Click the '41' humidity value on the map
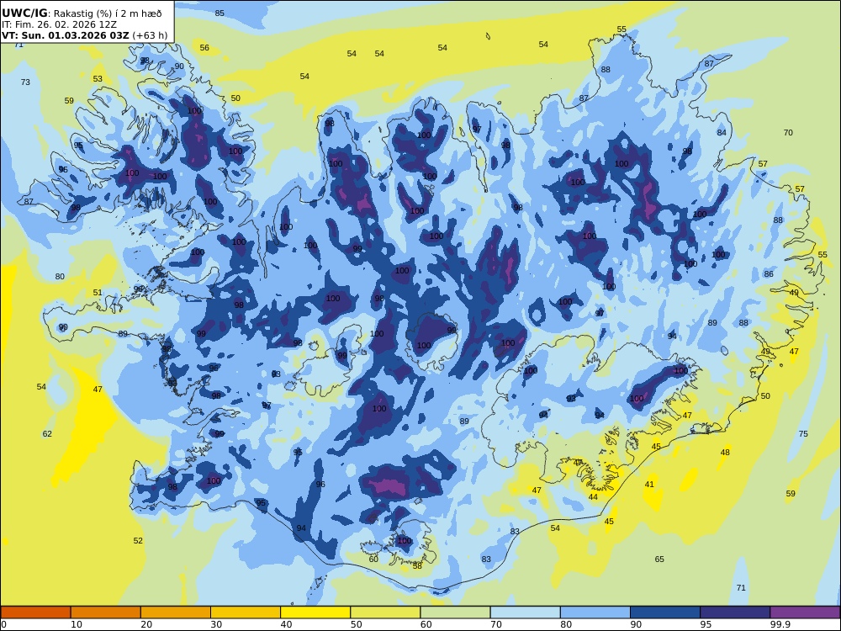 point(649,484)
